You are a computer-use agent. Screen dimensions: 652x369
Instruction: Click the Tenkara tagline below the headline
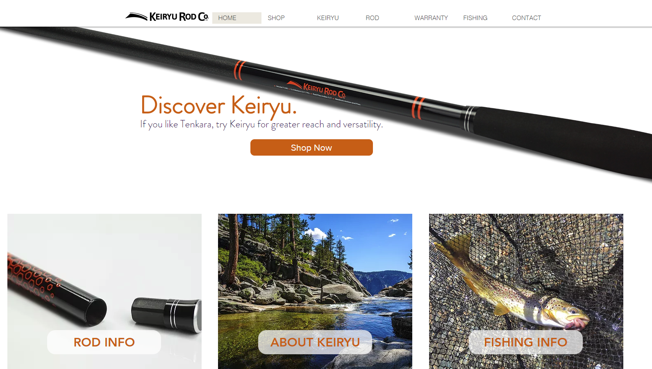pyautogui.click(x=261, y=124)
